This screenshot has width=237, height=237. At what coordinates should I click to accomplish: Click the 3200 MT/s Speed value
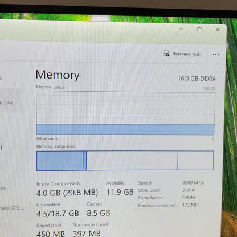point(193,183)
